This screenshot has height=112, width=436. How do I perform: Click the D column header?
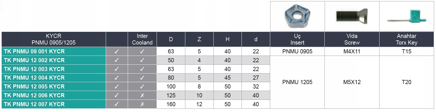coord(171,39)
